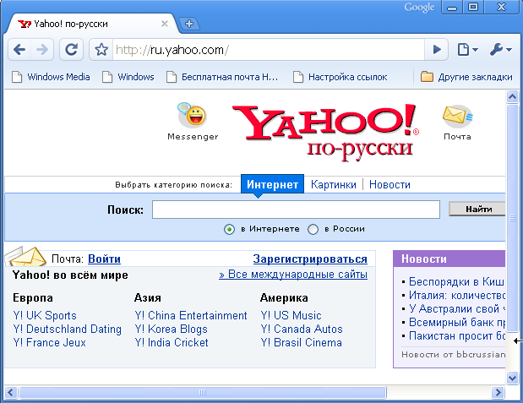Click horizontal scrollbar left arrow
The height and width of the screenshot is (403, 523).
coord(11,392)
